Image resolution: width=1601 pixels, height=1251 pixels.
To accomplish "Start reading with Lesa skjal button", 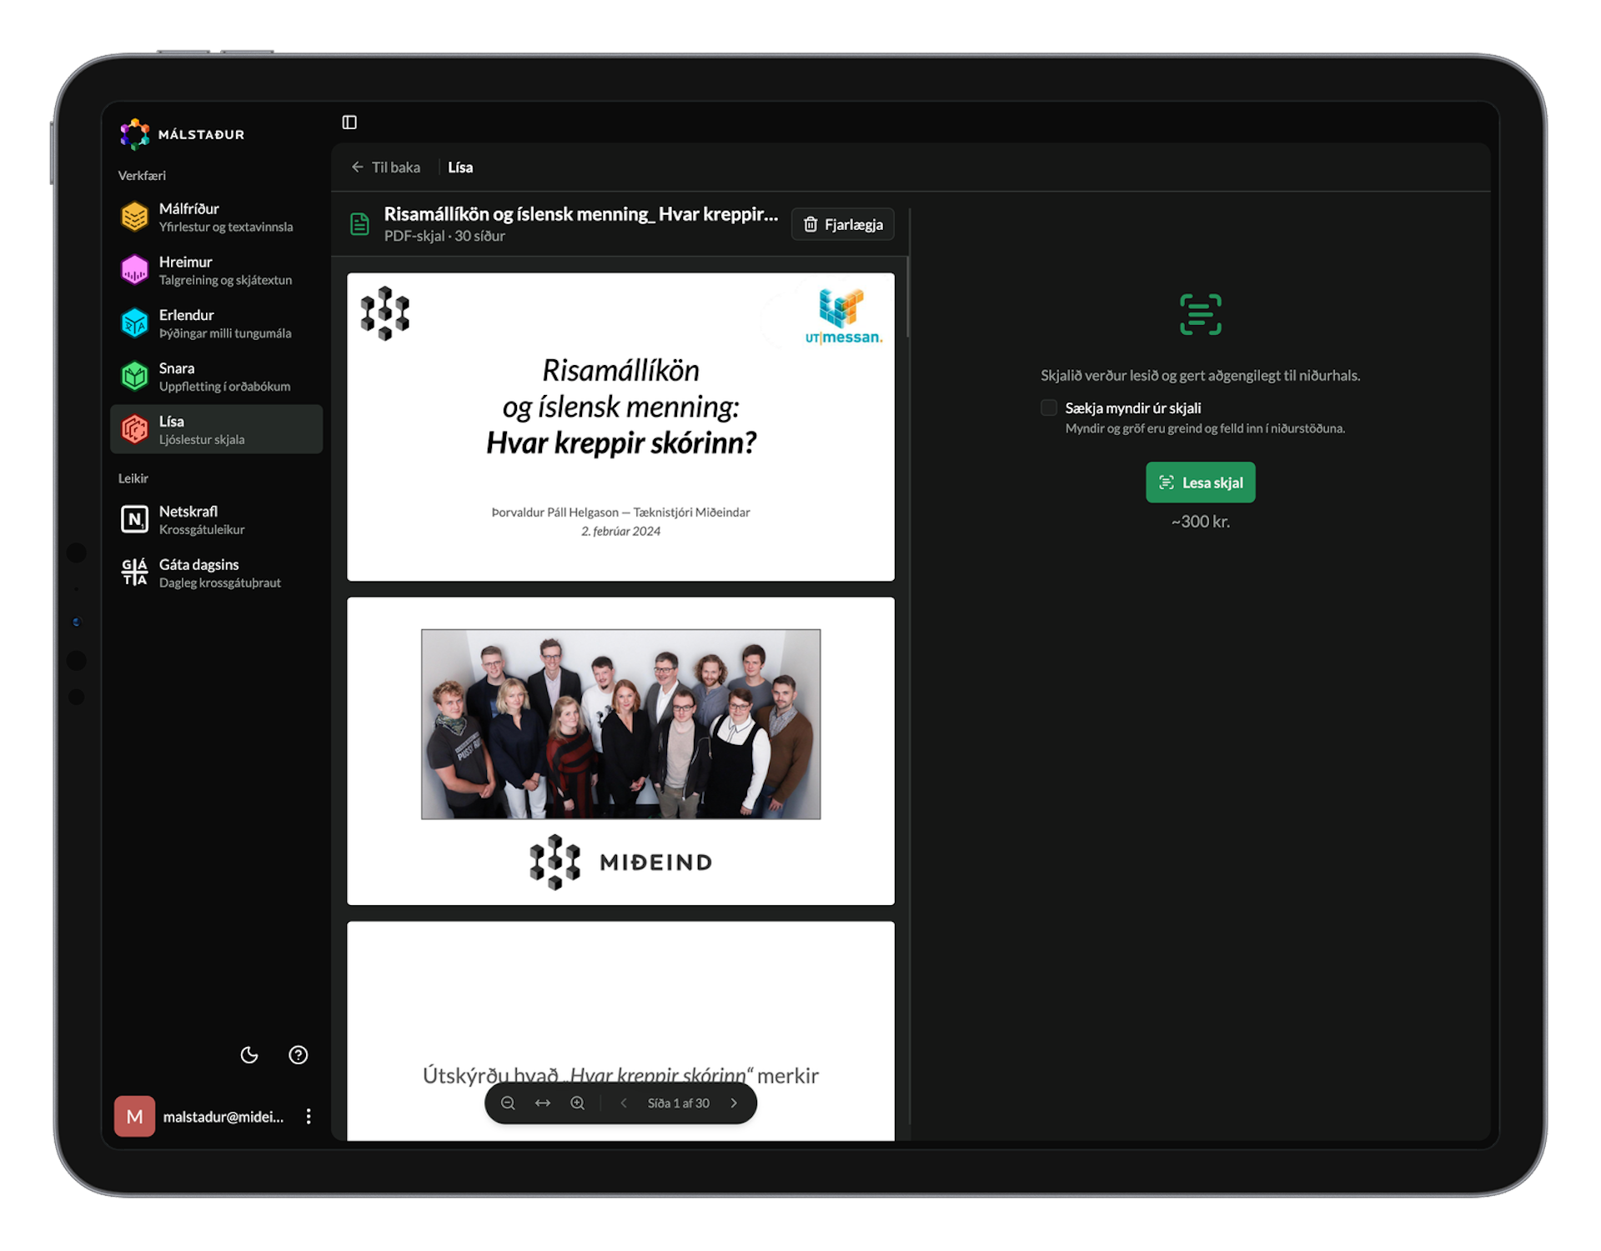I will 1200,483.
